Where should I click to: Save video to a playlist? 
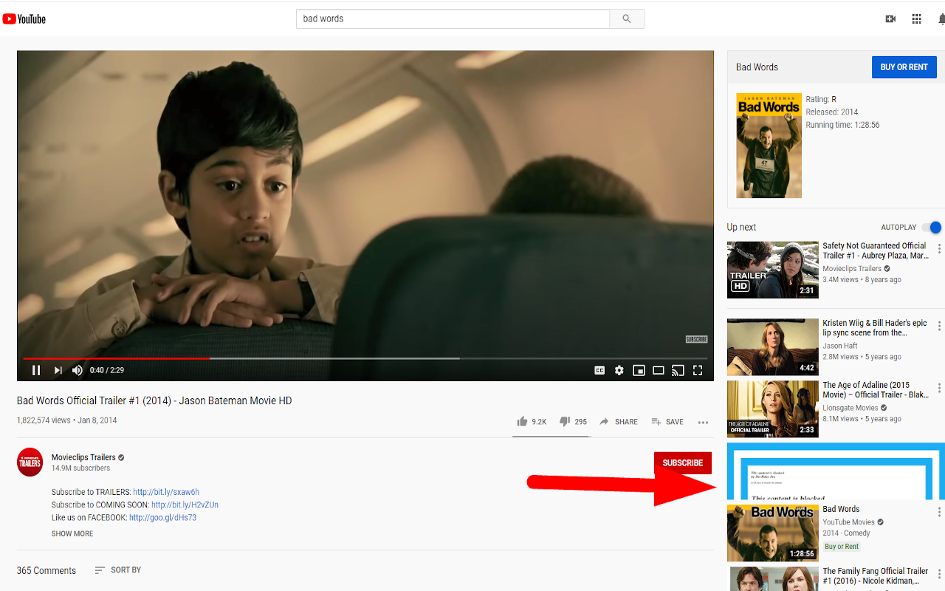tap(667, 422)
